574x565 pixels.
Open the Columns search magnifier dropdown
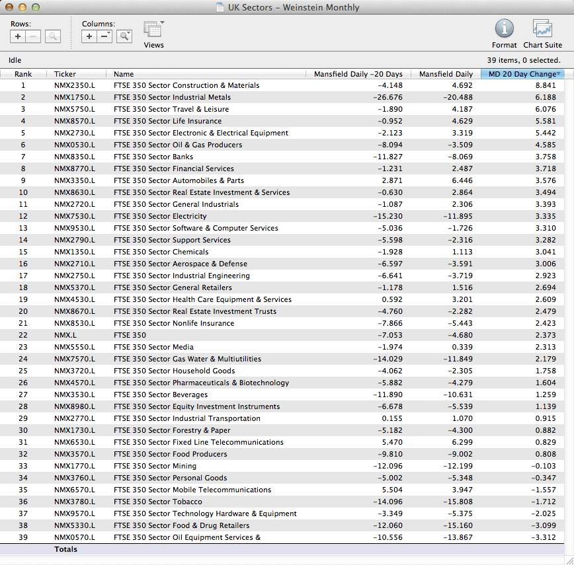click(x=124, y=37)
